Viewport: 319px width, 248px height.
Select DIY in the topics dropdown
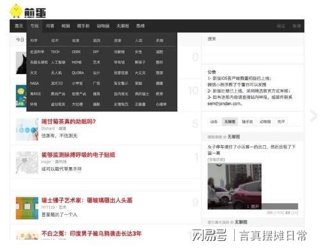point(96,52)
